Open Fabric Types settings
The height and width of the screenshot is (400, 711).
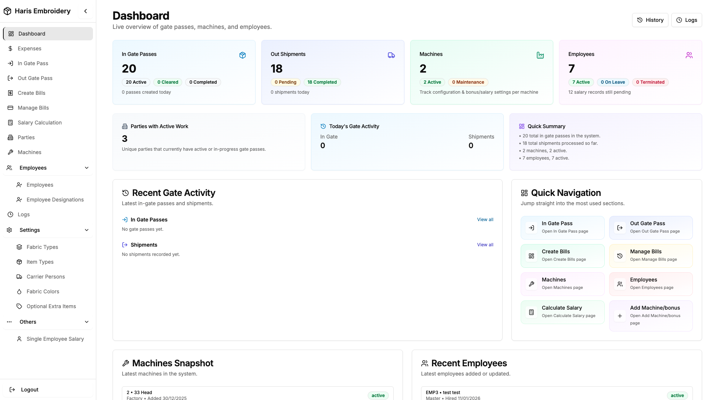click(52, 247)
